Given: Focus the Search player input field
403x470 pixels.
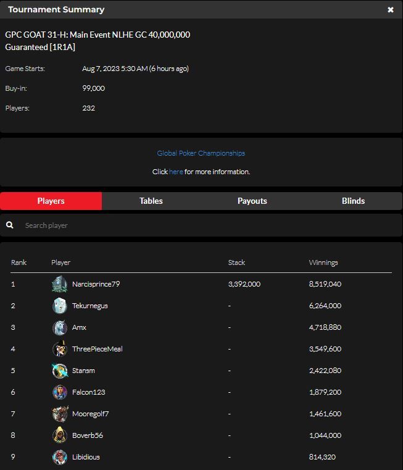Looking at the screenshot, I should pyautogui.click(x=204, y=225).
